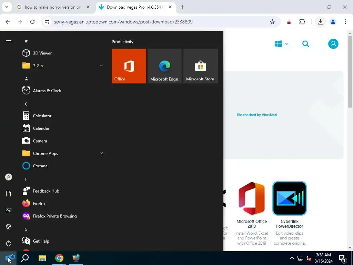The height and width of the screenshot is (265, 353).
Task: Click the red lock extension icon
Action: click(x=289, y=22)
